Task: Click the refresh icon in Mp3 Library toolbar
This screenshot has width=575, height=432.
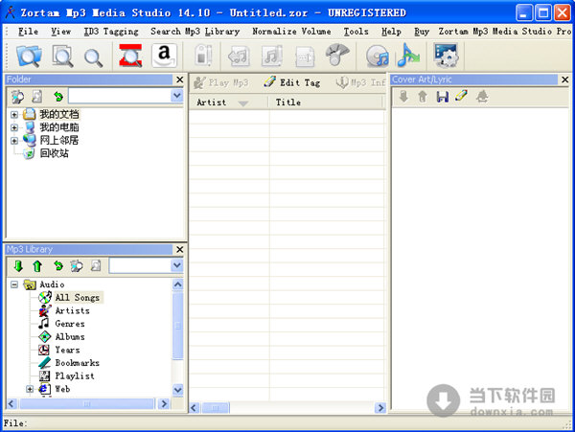Action: [x=58, y=265]
